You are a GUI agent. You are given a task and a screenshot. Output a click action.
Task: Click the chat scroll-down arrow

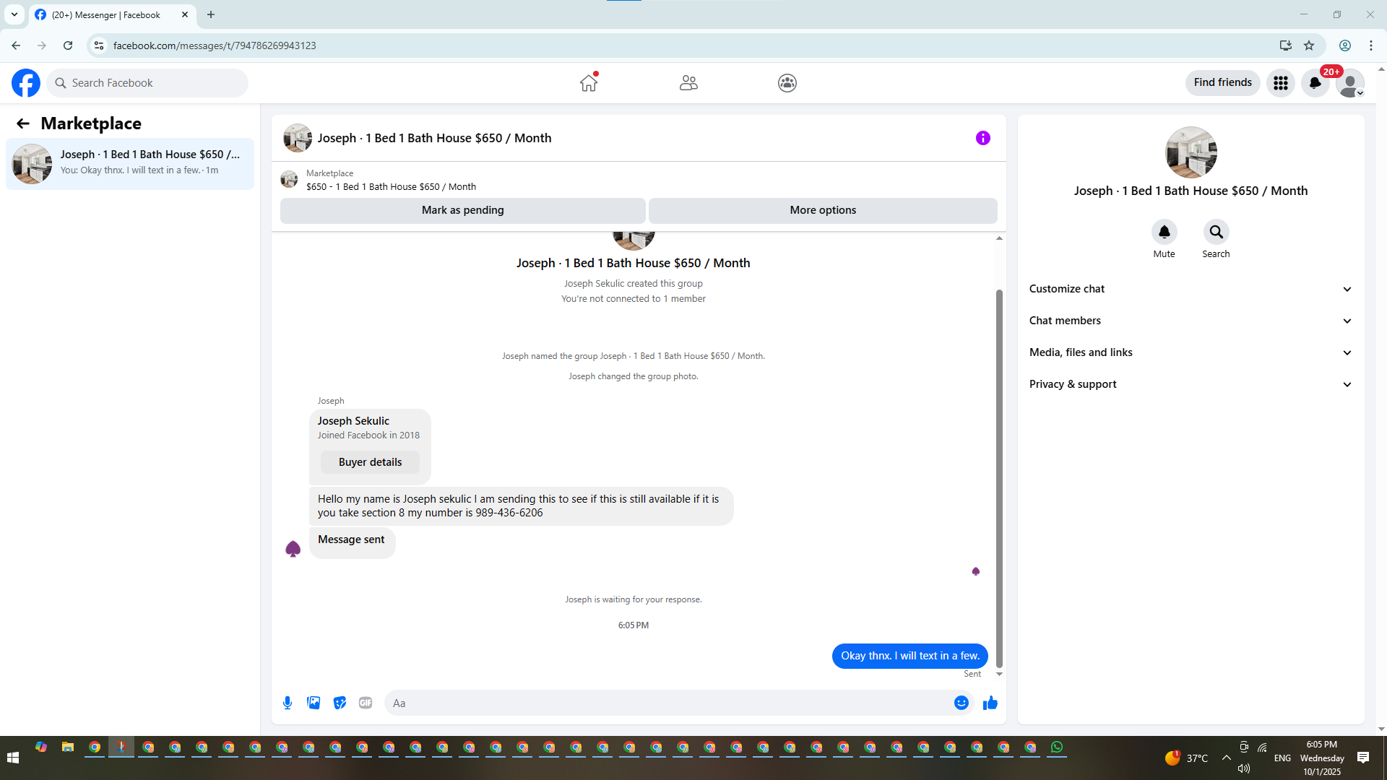point(999,674)
